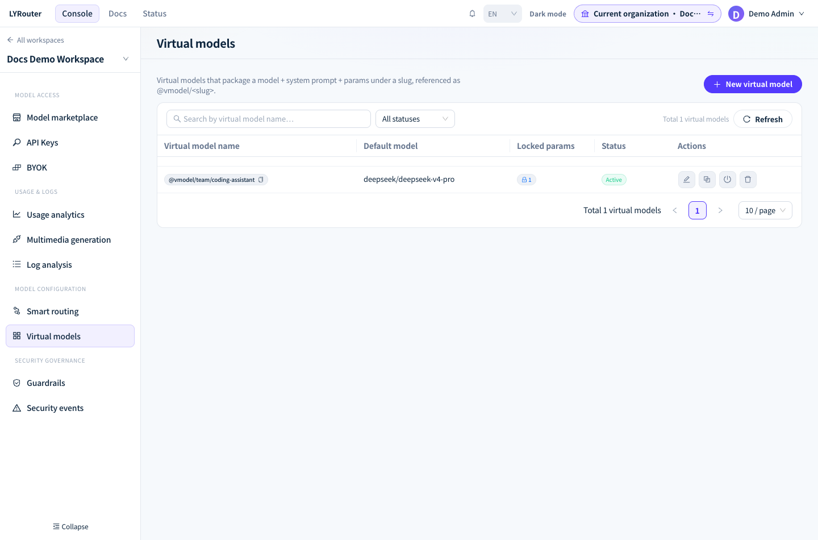Go to the previous page of results
Screen dimensions: 818x540
(675, 210)
